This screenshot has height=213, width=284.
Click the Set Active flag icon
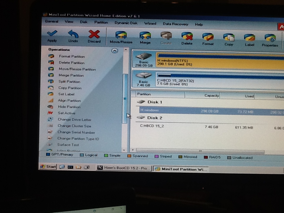click(50, 113)
